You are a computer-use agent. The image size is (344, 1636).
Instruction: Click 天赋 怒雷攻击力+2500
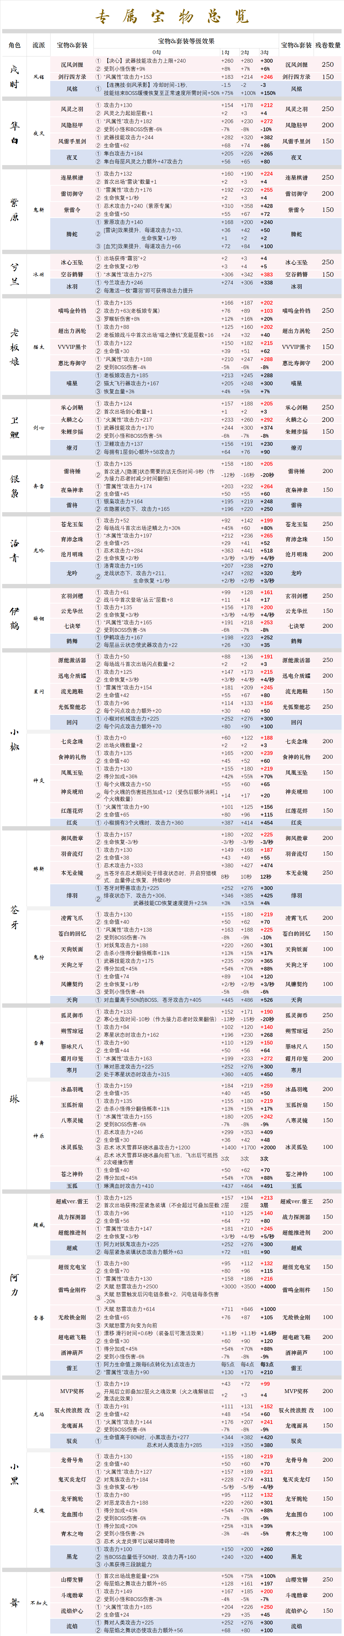pos(130,1287)
